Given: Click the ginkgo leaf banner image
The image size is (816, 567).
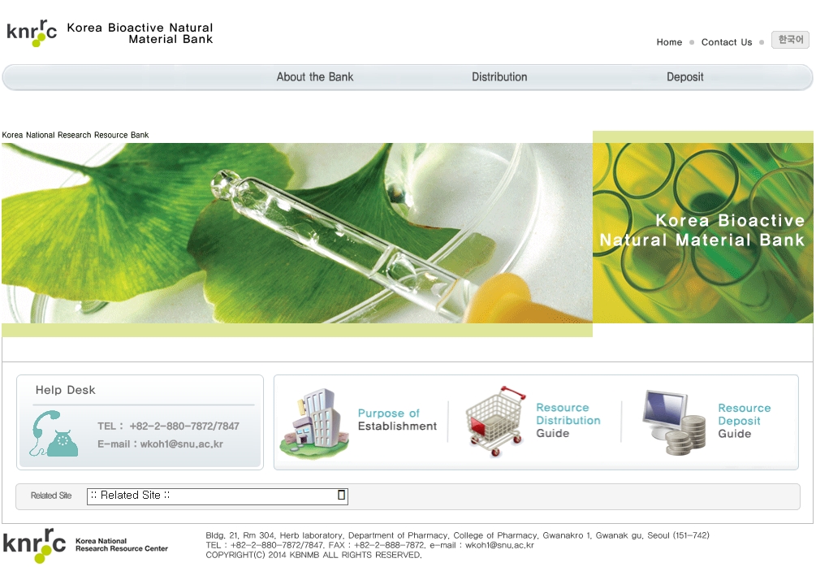Looking at the screenshot, I should click(x=296, y=233).
